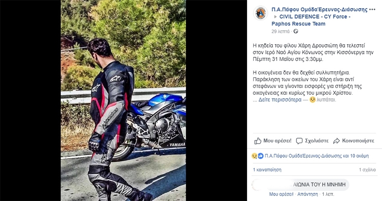Expand the 1 σχόλιο comments
The height and width of the screenshot is (201, 382).
(x=367, y=170)
